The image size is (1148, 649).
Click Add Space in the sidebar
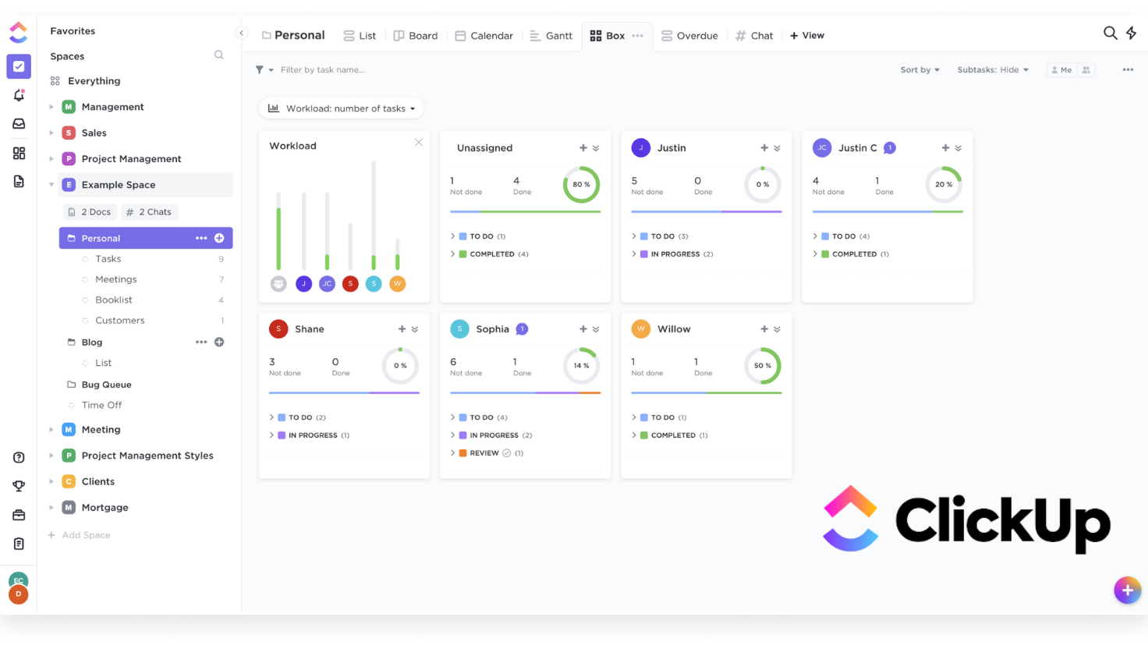[79, 535]
